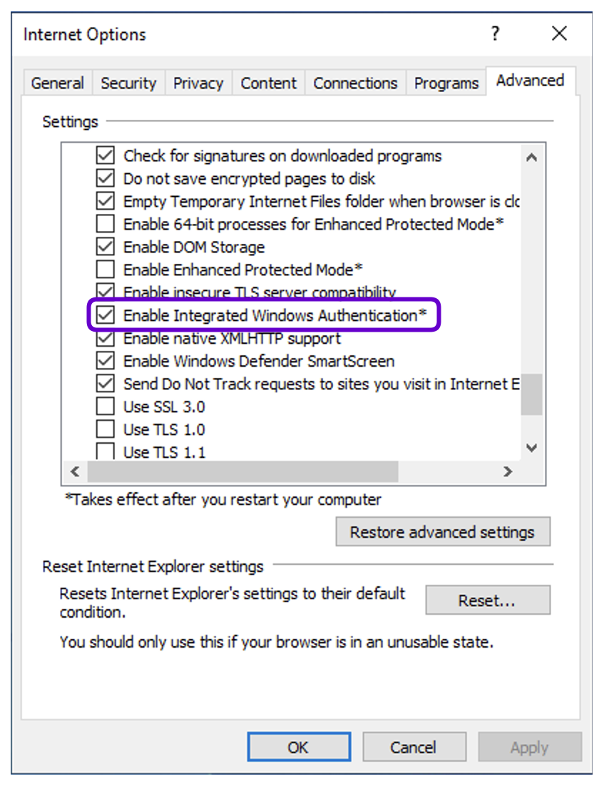The height and width of the screenshot is (791, 604).
Task: Open the Privacy tab
Action: pos(198,83)
